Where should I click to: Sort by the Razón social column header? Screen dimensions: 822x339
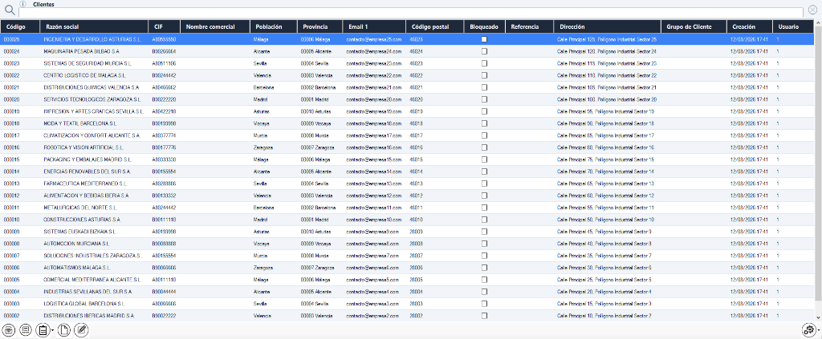click(95, 26)
